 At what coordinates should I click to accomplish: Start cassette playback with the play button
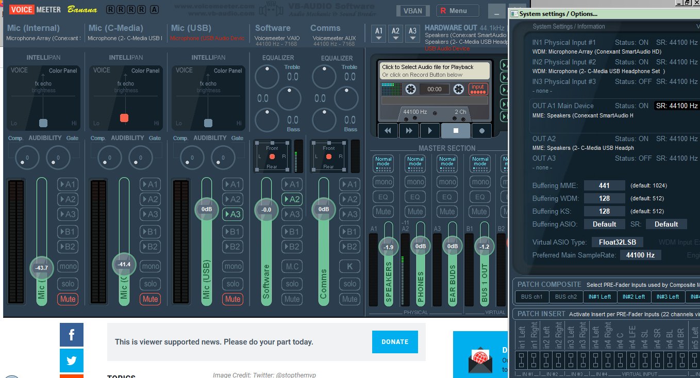[430, 131]
